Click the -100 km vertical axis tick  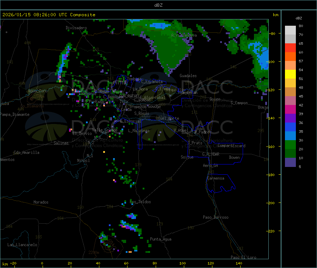coord(271,62)
